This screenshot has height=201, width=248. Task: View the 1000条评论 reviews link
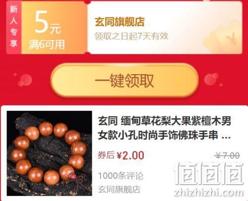click(x=121, y=175)
